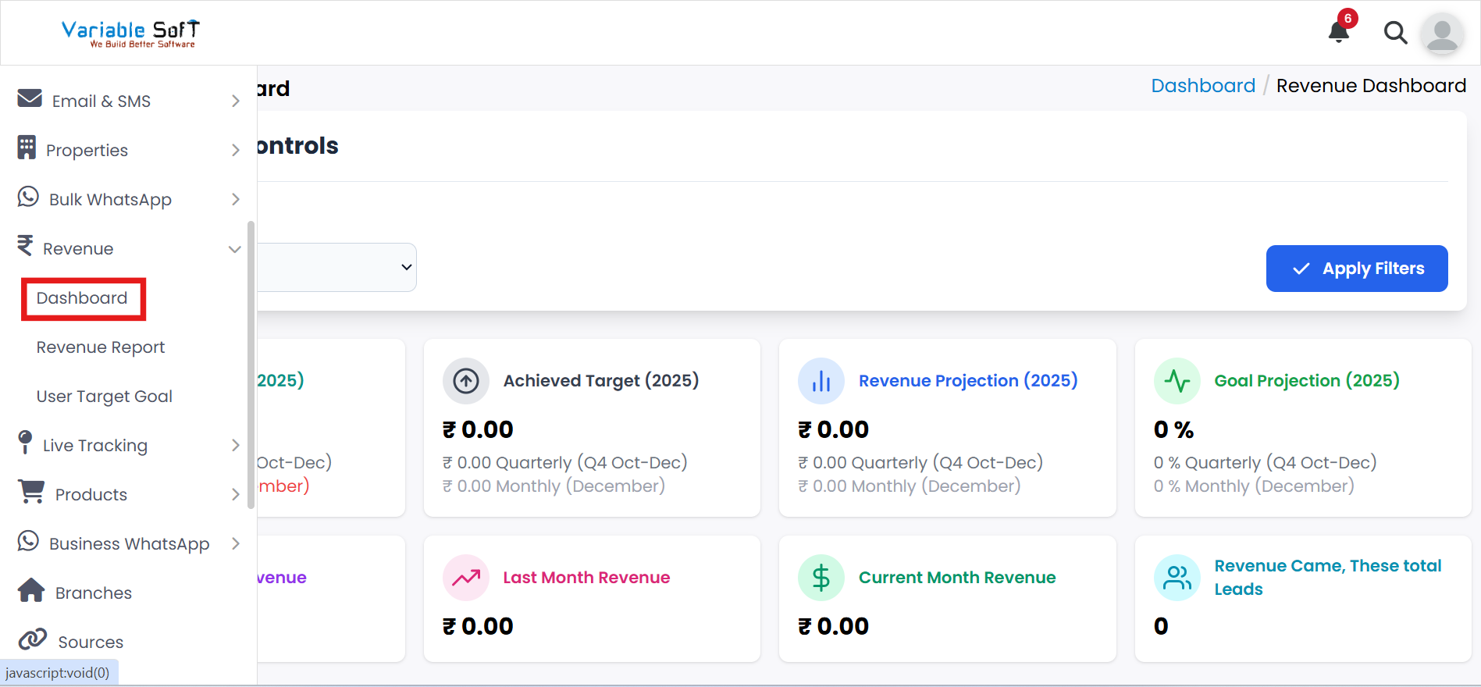Click the Achieved Target arrow icon
Screen dimensions: 1481x687
(466, 381)
